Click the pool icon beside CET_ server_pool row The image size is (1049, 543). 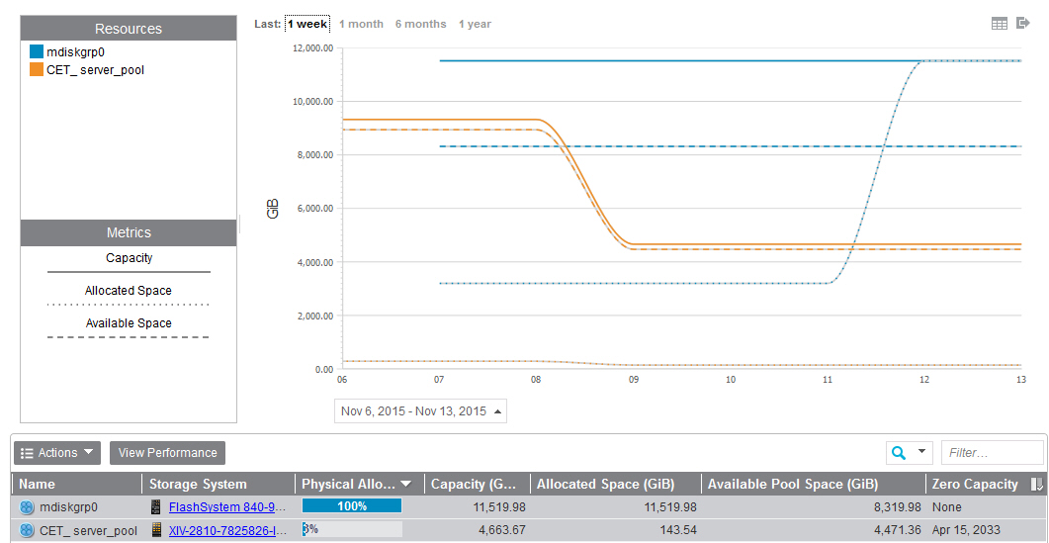[27, 531]
